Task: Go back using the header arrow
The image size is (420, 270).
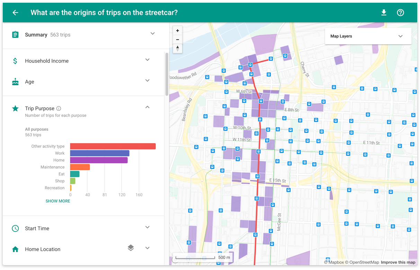Action: [15, 13]
